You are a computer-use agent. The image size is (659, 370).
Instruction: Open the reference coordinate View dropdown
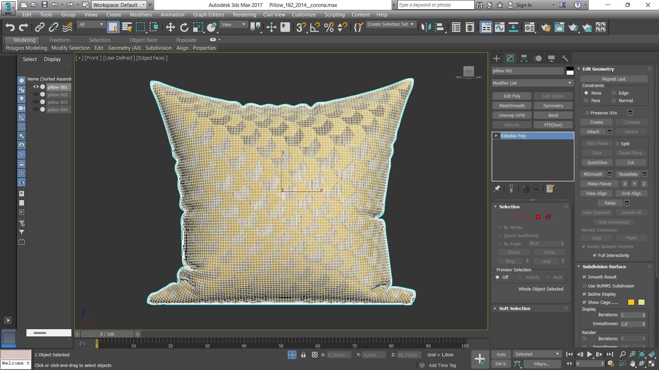coord(233,25)
